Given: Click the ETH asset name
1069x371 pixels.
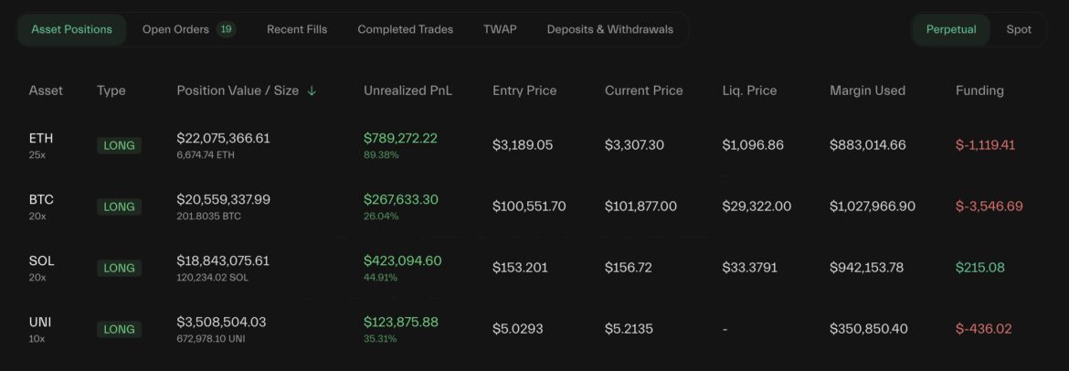Looking at the screenshot, I should click(41, 138).
